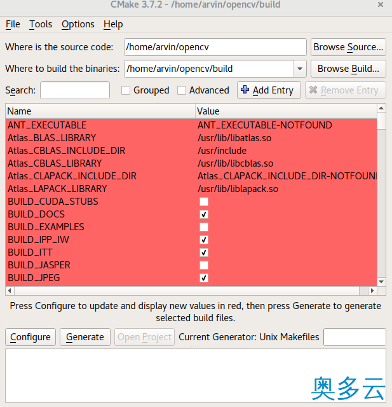Select the Atlas_CLAPACK_INCLUDE_DIR entry
The height and width of the screenshot is (407, 392).
coord(72,176)
